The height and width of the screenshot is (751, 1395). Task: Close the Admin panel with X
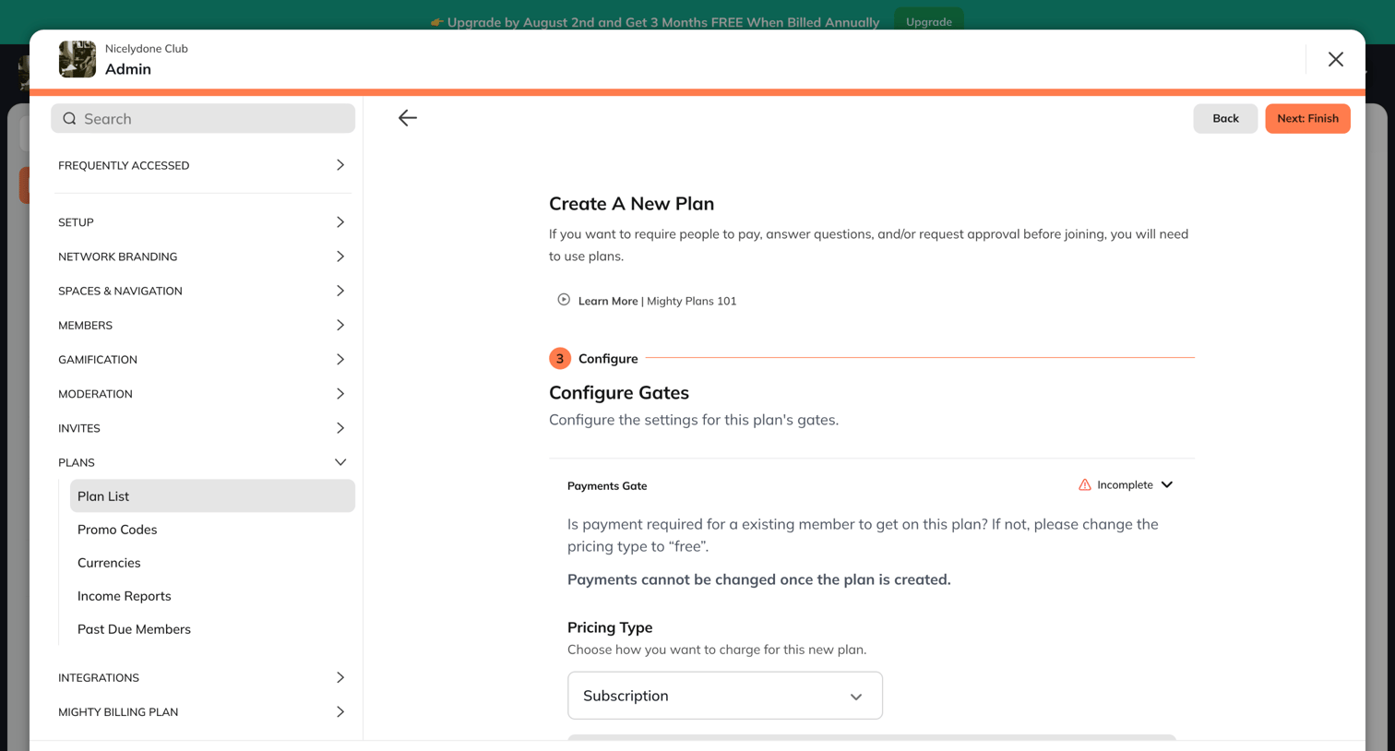[x=1335, y=59]
